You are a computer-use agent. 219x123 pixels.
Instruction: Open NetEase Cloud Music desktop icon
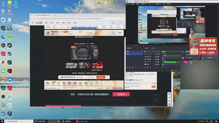pos(3,54)
